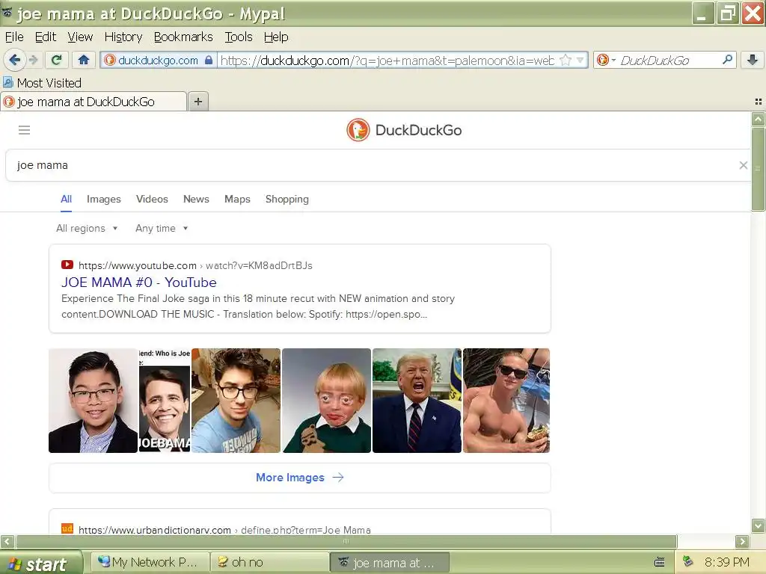This screenshot has height=574, width=766.
Task: Click the DuckDuckGo logo
Action: tap(404, 130)
